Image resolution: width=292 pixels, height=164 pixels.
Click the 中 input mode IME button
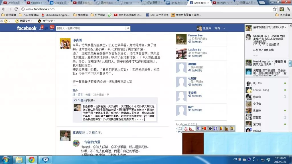[198, 129]
